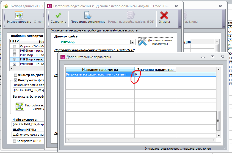Viewport: 232px width, 154px height.
Task: Click the Экспортировать toolbar icon
Action: (19, 15)
